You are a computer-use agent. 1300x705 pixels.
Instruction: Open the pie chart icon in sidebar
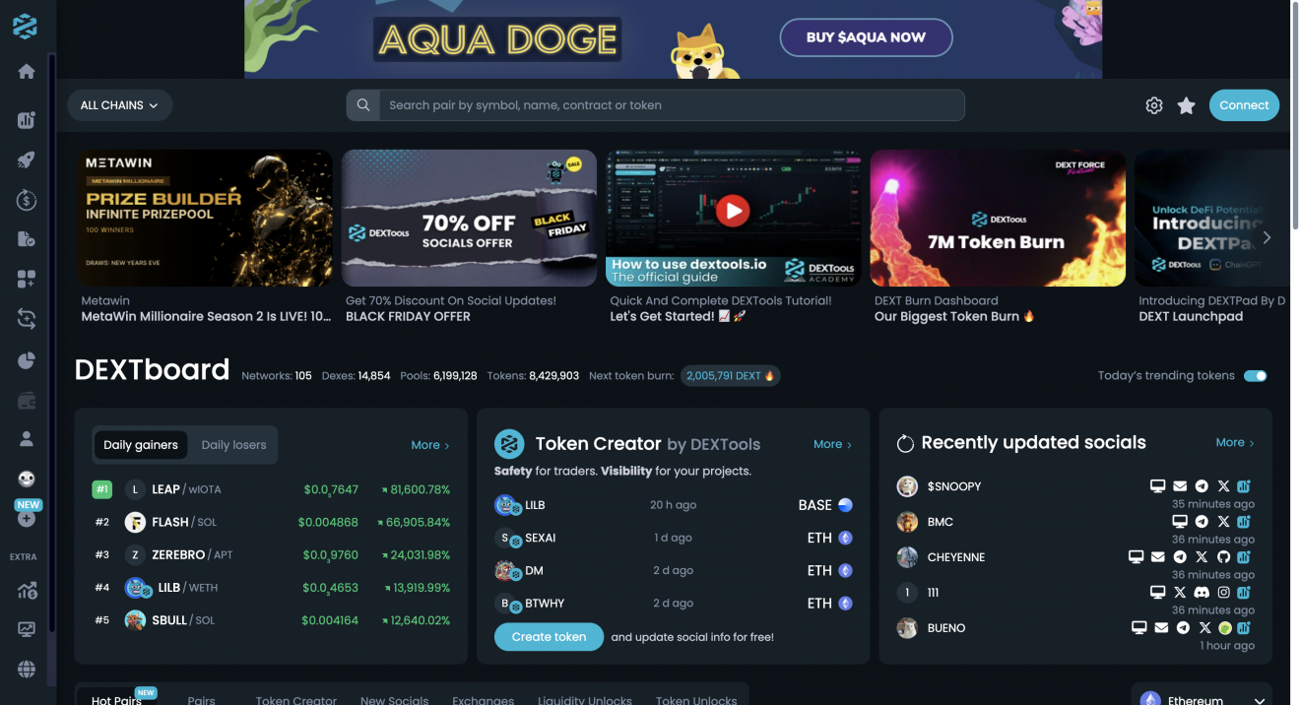point(27,360)
